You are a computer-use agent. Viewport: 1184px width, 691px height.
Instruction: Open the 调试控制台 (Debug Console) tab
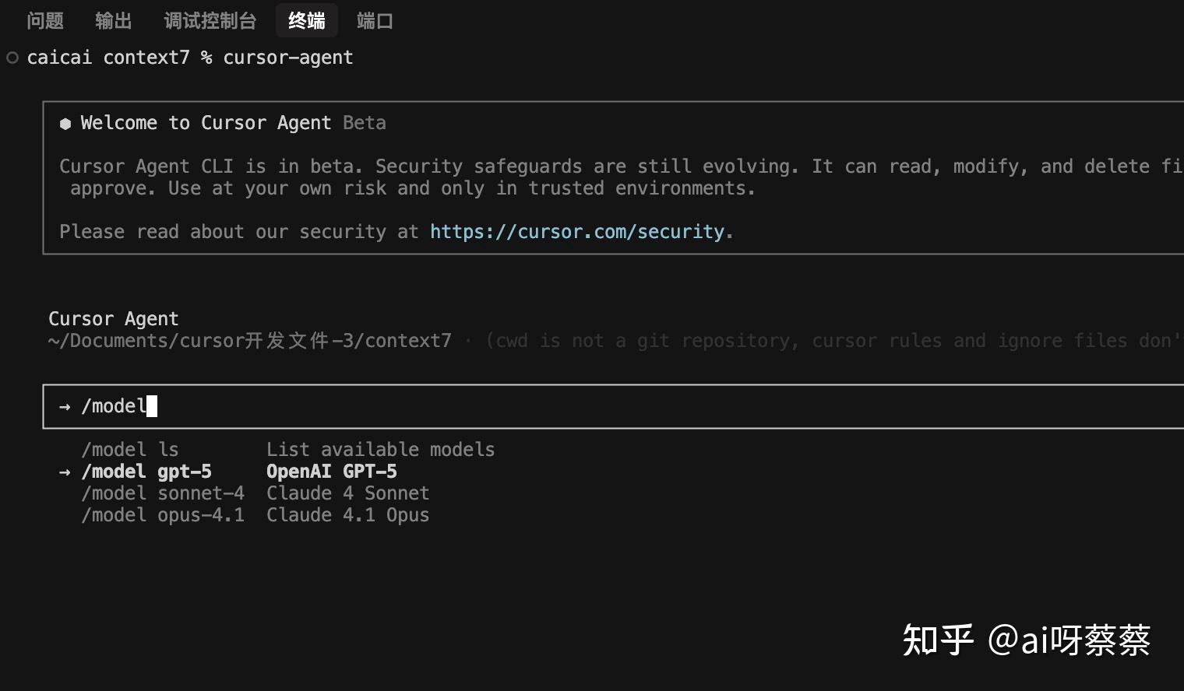(209, 21)
